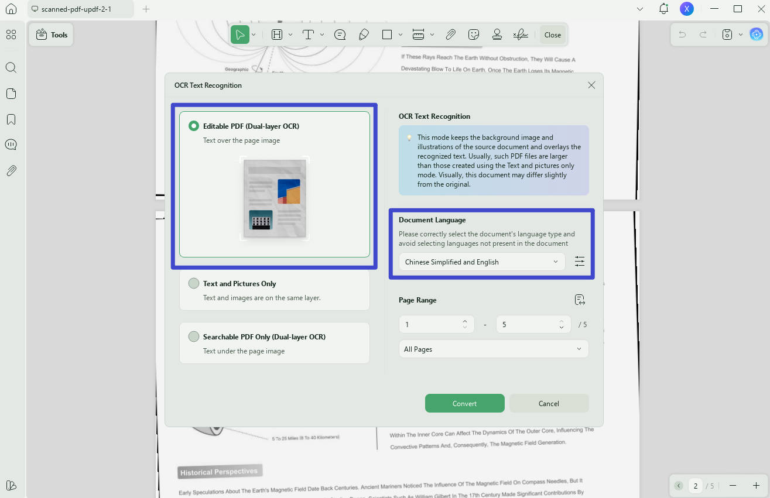Open the Tools panel button
Image resolution: width=770 pixels, height=498 pixels.
point(51,35)
